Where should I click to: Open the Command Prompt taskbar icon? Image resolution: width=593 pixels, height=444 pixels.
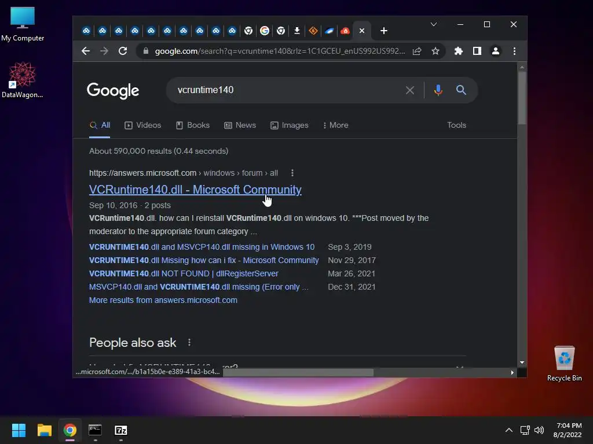point(96,430)
